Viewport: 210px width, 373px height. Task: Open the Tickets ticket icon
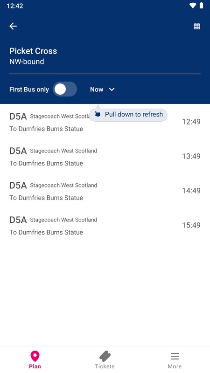tap(105, 356)
